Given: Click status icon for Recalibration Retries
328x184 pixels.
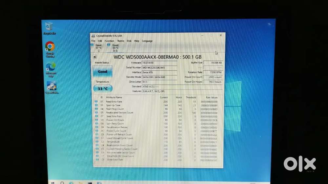Looking at the screenshot, I should pos(97,127).
